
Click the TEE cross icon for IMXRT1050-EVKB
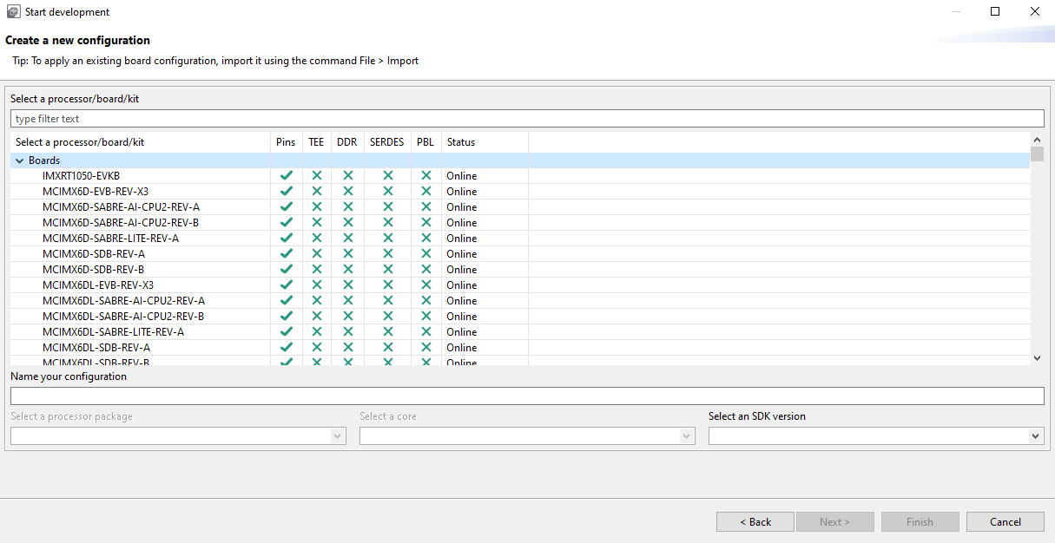coord(317,175)
